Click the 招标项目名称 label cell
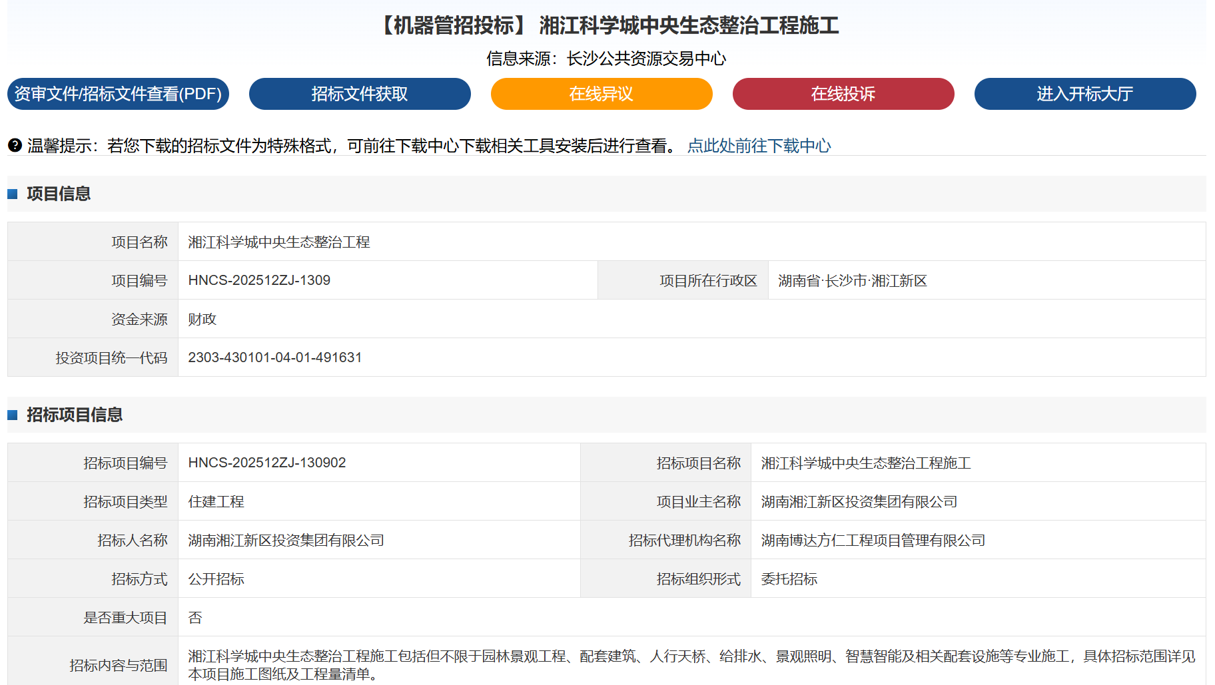 tap(666, 463)
